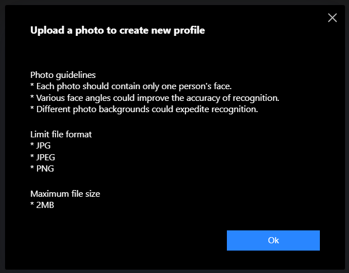The width and height of the screenshot is (349, 273).
Task: Click the various face angles guideline
Action: tap(155, 98)
